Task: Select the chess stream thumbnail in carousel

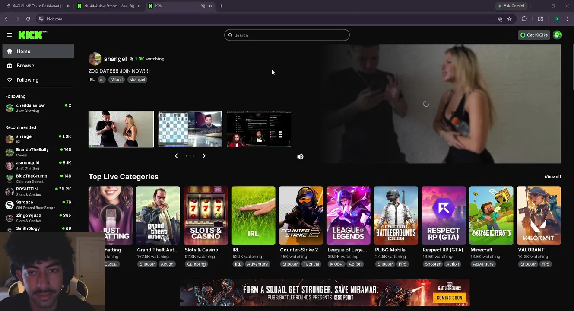Action: (x=190, y=129)
